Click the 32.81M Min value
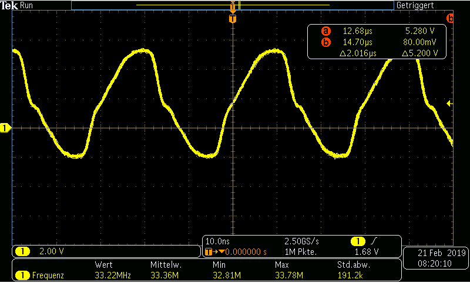 tap(227, 275)
